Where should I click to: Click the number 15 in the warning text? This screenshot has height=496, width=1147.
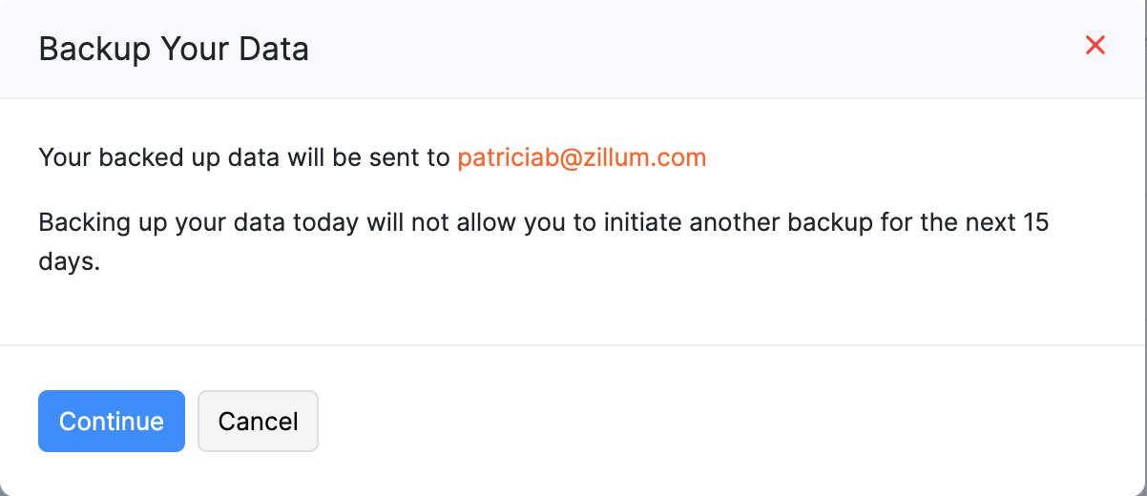pyautogui.click(x=1035, y=223)
